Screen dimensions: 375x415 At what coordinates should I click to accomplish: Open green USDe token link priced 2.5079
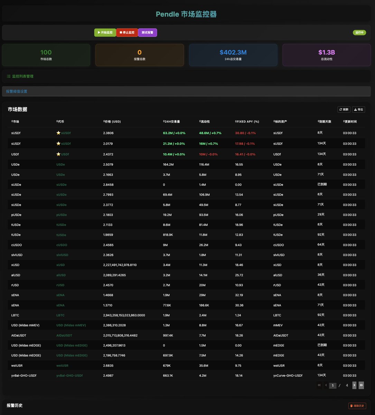click(60, 165)
